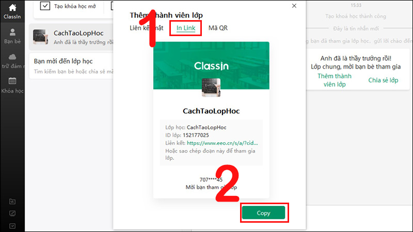Toggle the Tạo khóa học mở checkbox
Screen dimensions: 413x232
(x=45, y=6)
